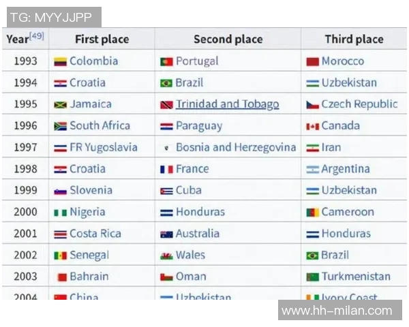The image size is (409, 327).
Task: Click the South Africa flag icon
Action: 60,126
